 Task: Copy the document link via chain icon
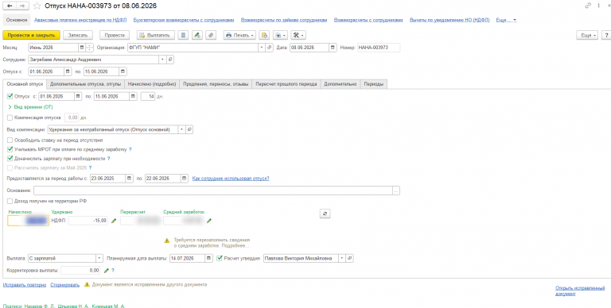pyautogui.click(x=588, y=6)
